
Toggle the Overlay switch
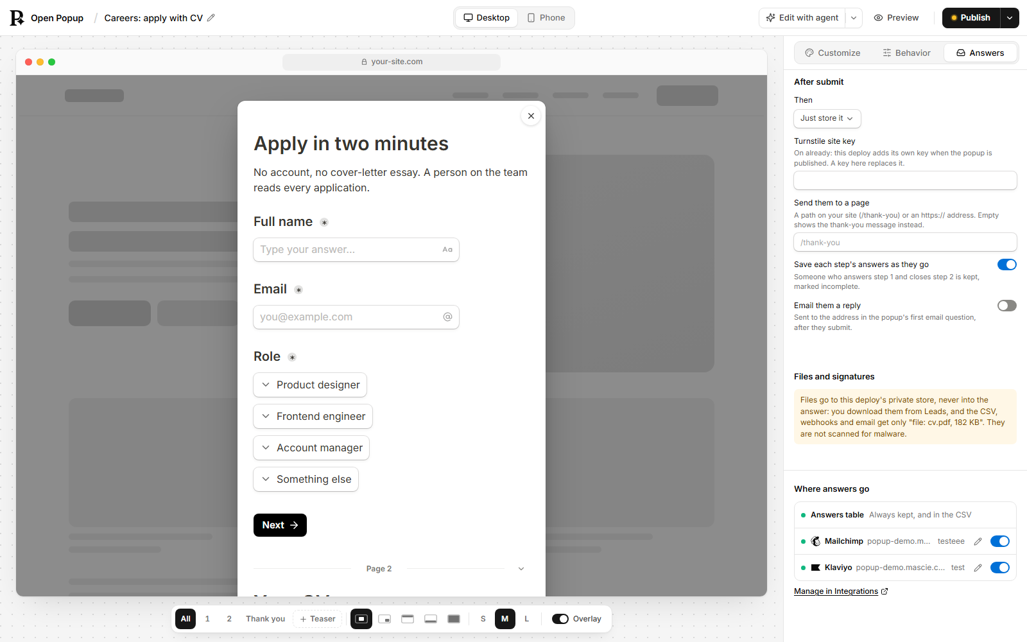click(560, 619)
